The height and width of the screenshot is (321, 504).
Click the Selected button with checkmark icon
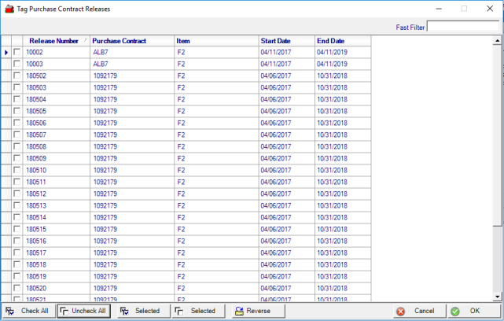(141, 311)
